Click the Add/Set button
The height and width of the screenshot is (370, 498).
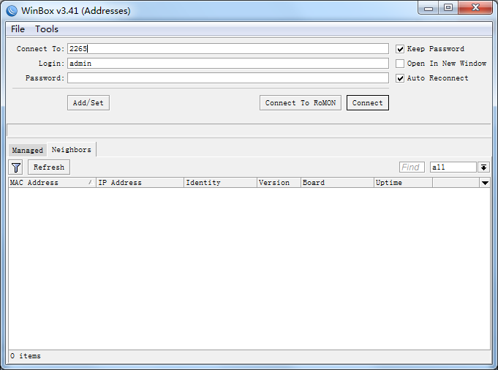tap(88, 103)
